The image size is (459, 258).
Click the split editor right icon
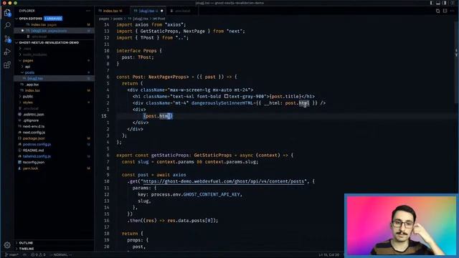(445, 11)
